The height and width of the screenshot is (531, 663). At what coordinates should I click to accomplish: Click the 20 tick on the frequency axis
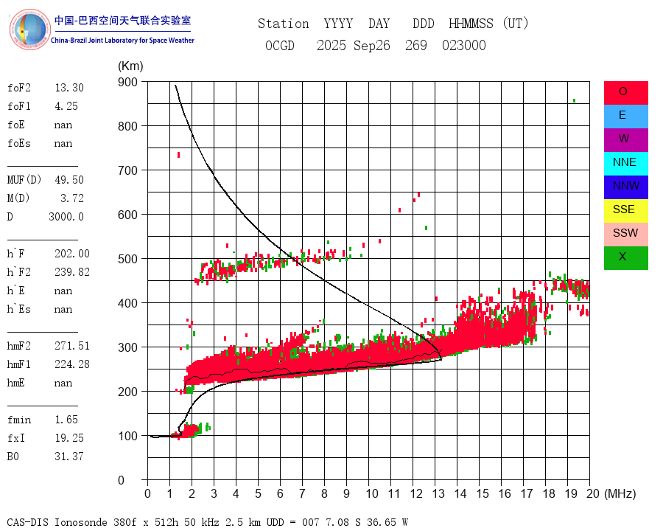click(x=593, y=493)
